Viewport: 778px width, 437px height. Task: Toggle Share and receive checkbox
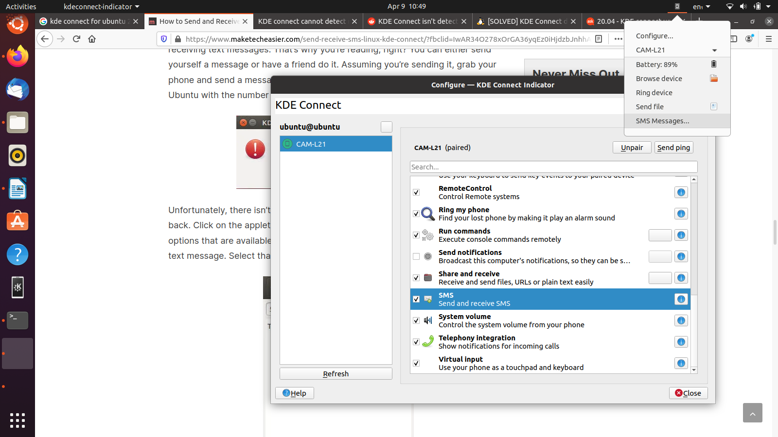[416, 278]
